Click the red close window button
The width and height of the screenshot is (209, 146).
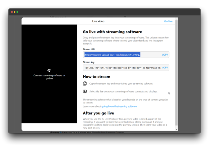click(12, 12)
